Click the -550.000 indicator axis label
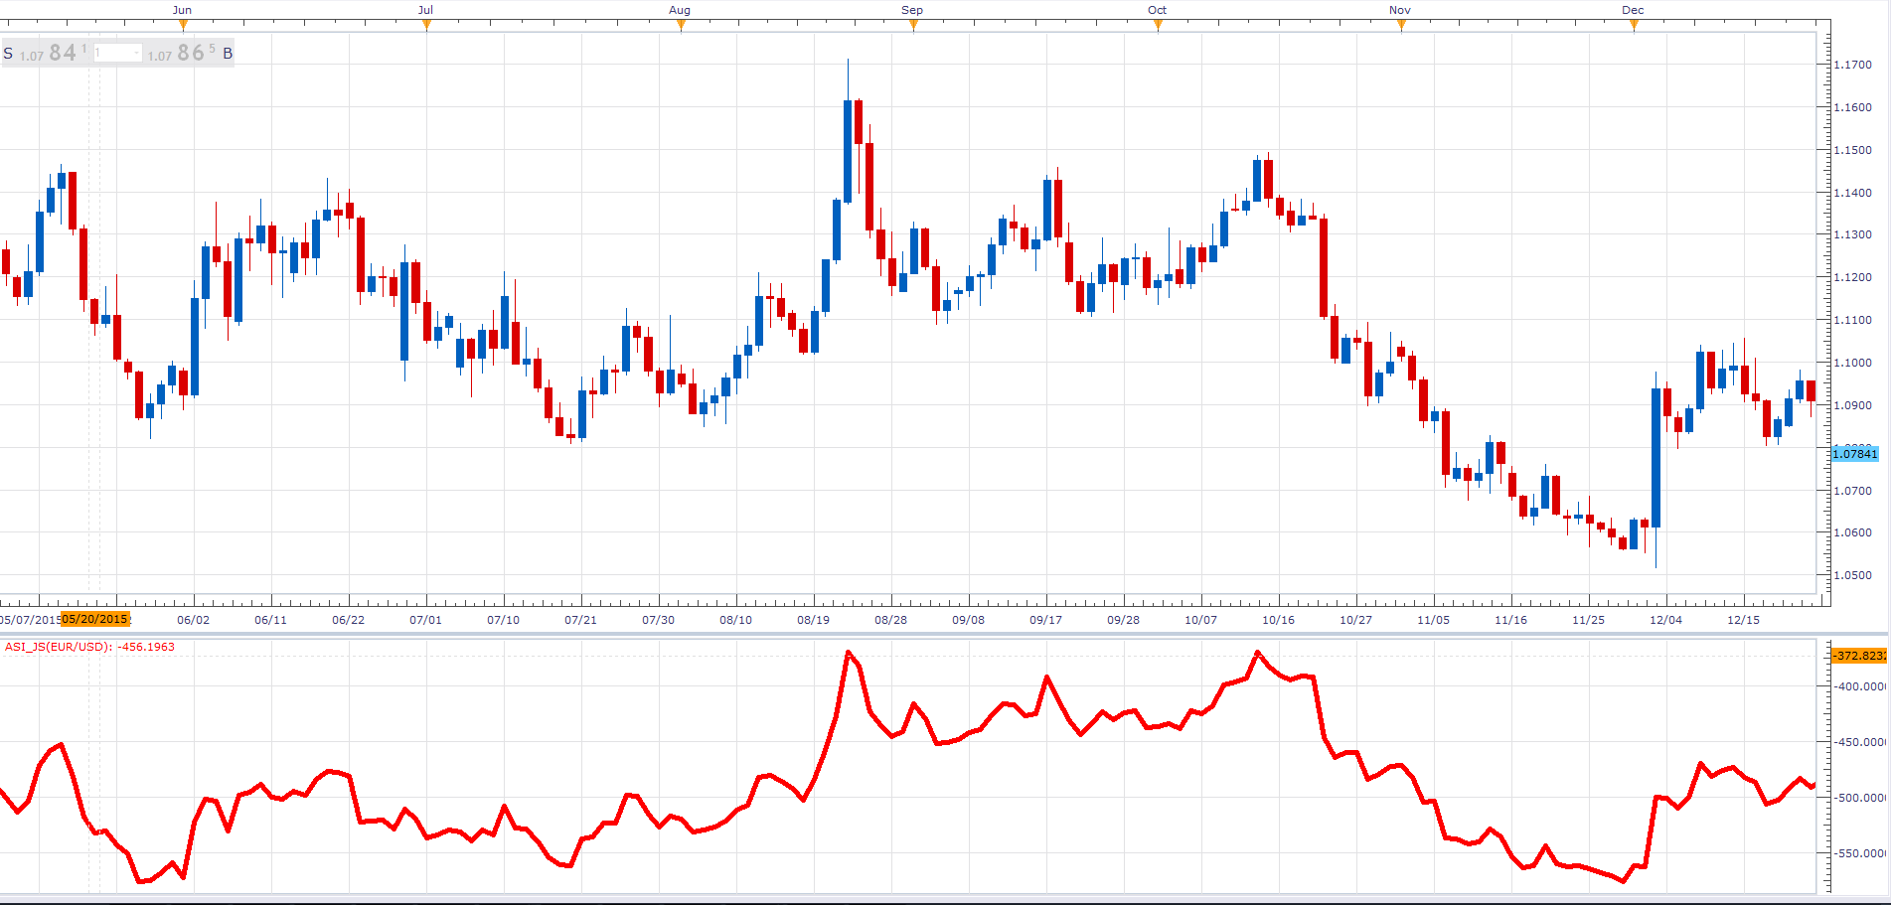Viewport: 1891px width, 905px height. (1860, 853)
